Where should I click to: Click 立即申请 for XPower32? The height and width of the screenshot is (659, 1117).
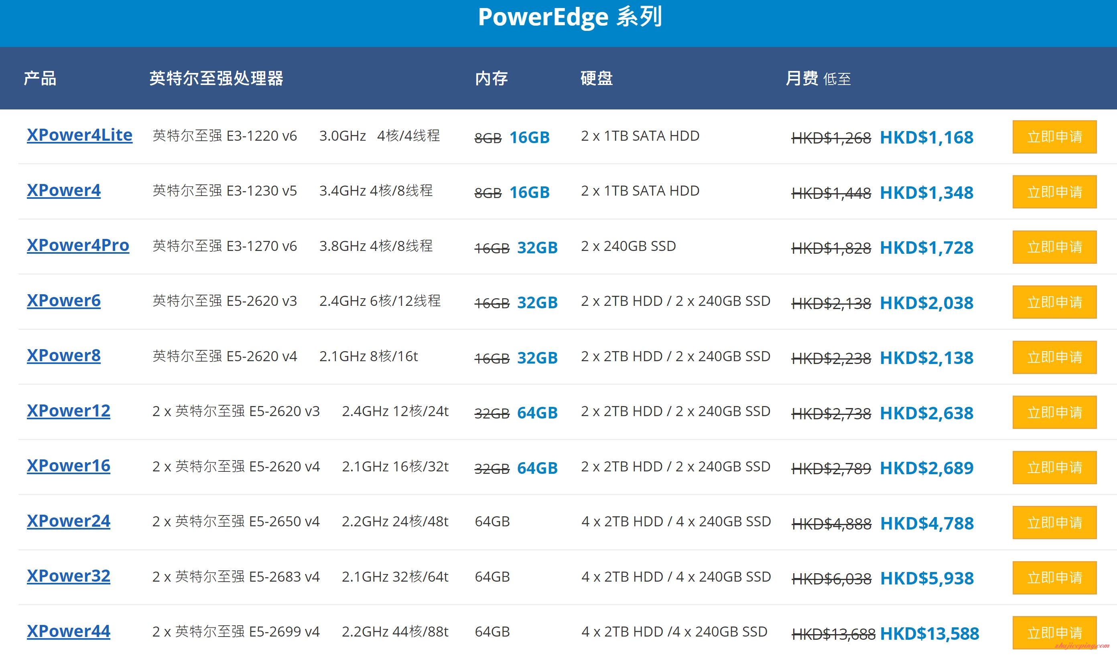1054,577
